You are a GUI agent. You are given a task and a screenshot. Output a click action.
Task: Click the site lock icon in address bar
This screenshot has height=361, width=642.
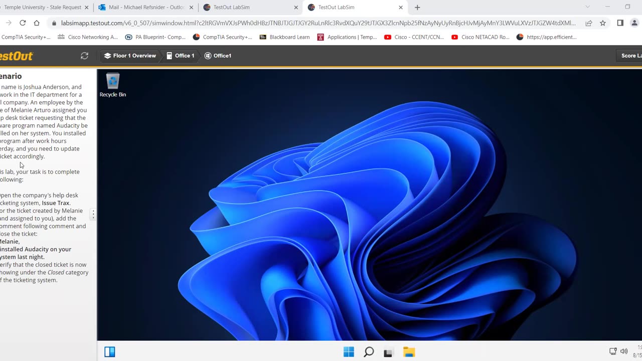pos(54,23)
